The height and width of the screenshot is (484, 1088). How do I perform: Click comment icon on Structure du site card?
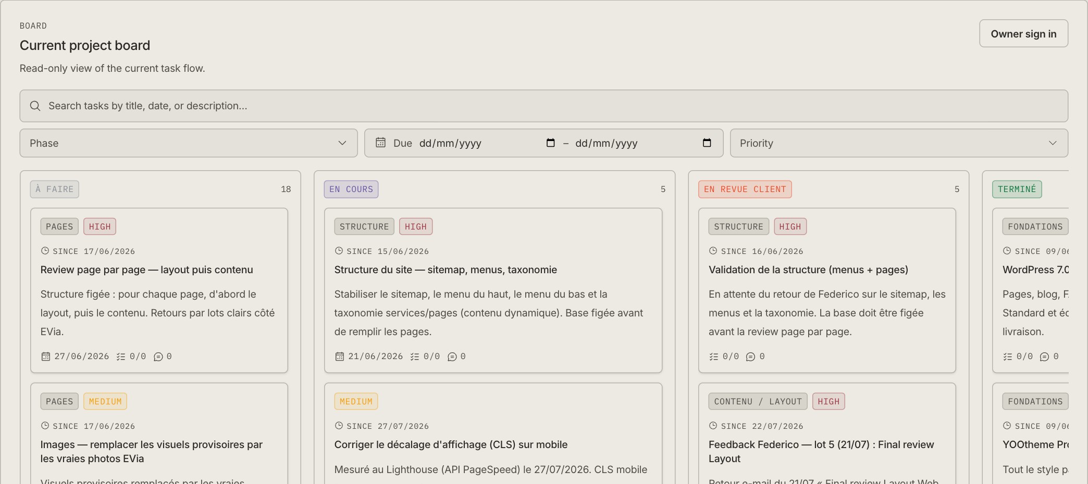tap(452, 356)
